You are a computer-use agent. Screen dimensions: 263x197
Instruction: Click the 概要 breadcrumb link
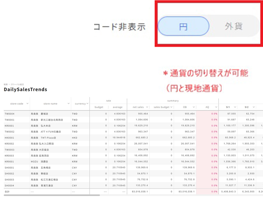coord(6,85)
